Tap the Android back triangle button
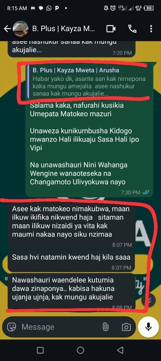This screenshot has width=161, height=361. 120,350
